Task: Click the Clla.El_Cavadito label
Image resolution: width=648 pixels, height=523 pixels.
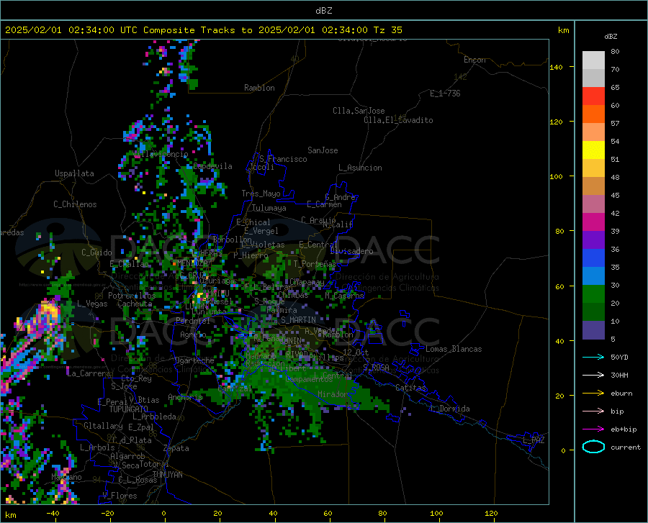Action: point(398,120)
